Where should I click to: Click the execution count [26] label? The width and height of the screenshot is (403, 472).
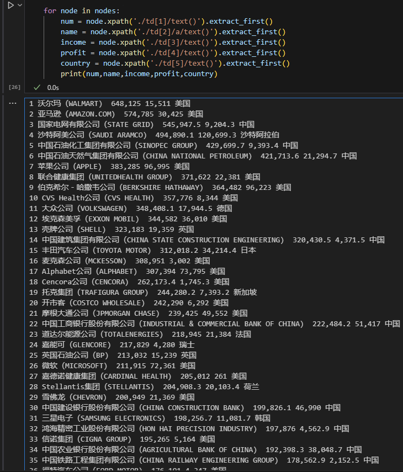14,87
